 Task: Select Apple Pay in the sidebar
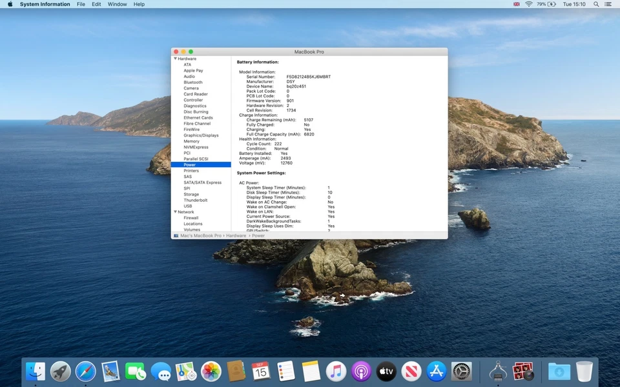point(193,70)
